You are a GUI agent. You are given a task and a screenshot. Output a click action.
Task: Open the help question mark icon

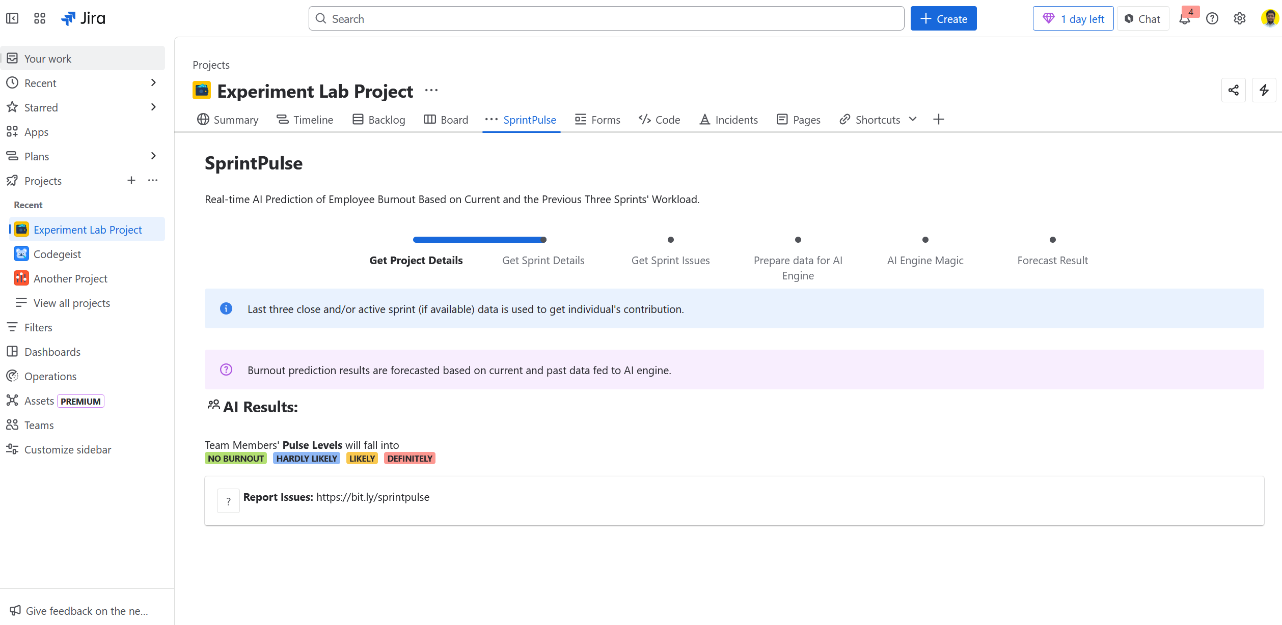(1212, 19)
